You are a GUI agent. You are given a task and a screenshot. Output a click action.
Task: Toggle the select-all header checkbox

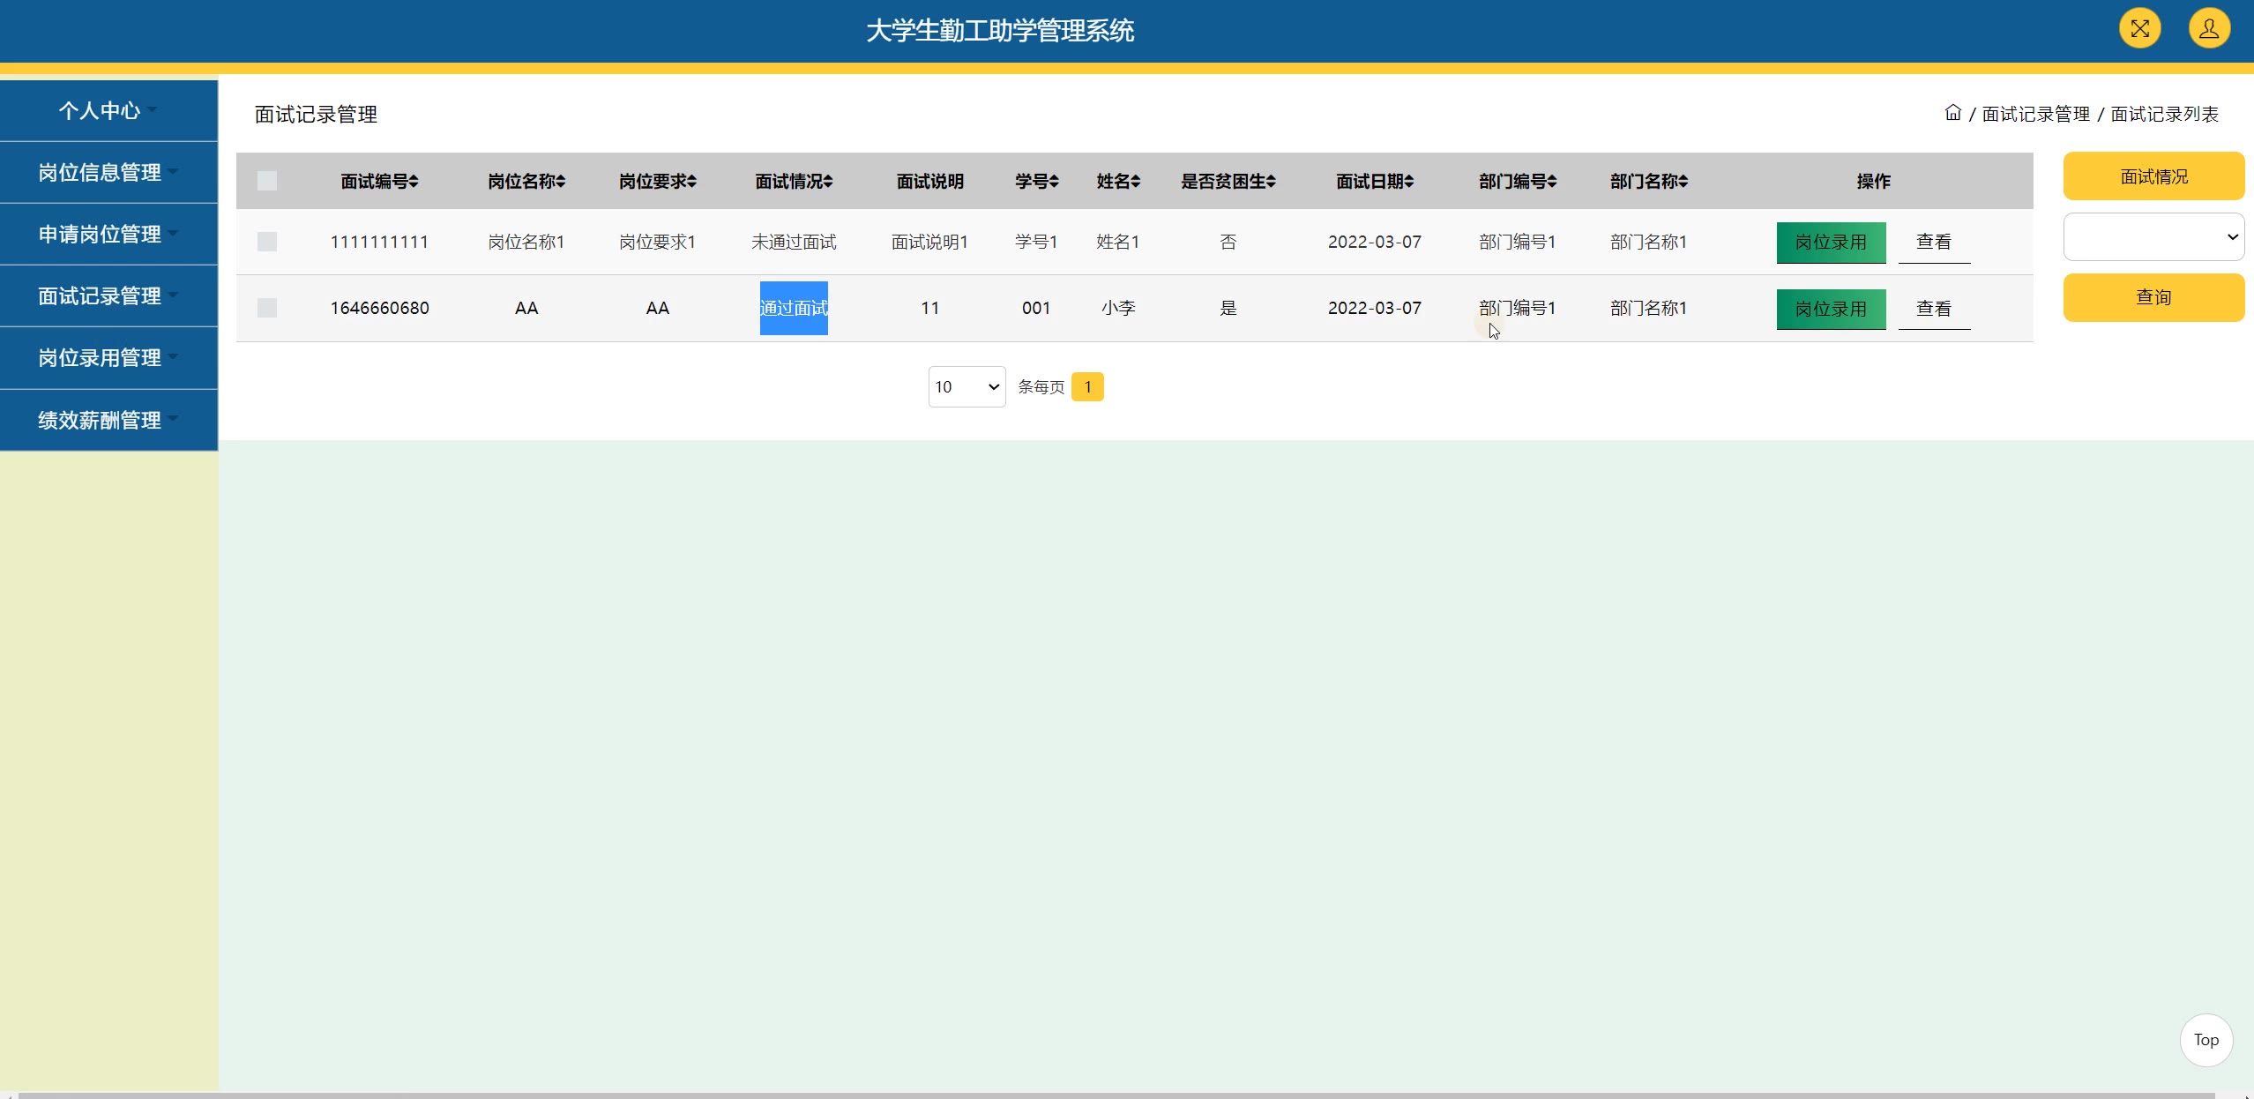(x=266, y=181)
